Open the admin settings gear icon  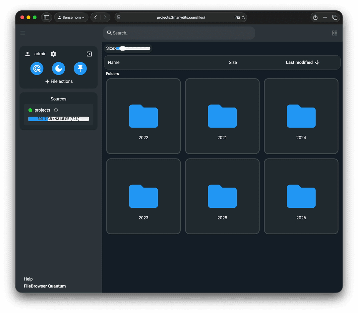[53, 54]
